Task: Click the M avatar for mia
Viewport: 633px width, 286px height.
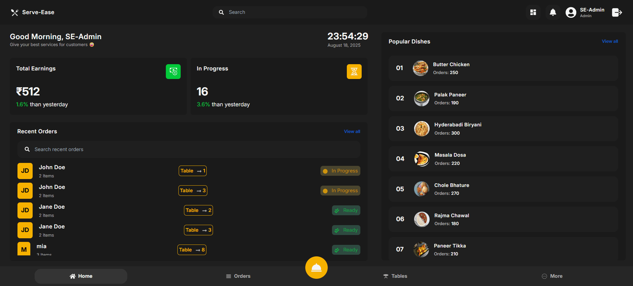Action: click(24, 249)
